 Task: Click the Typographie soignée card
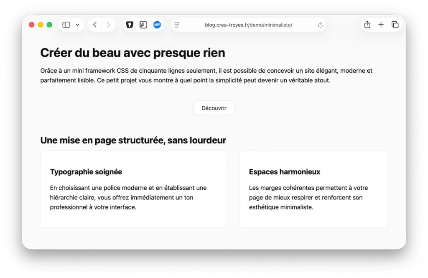133,189
